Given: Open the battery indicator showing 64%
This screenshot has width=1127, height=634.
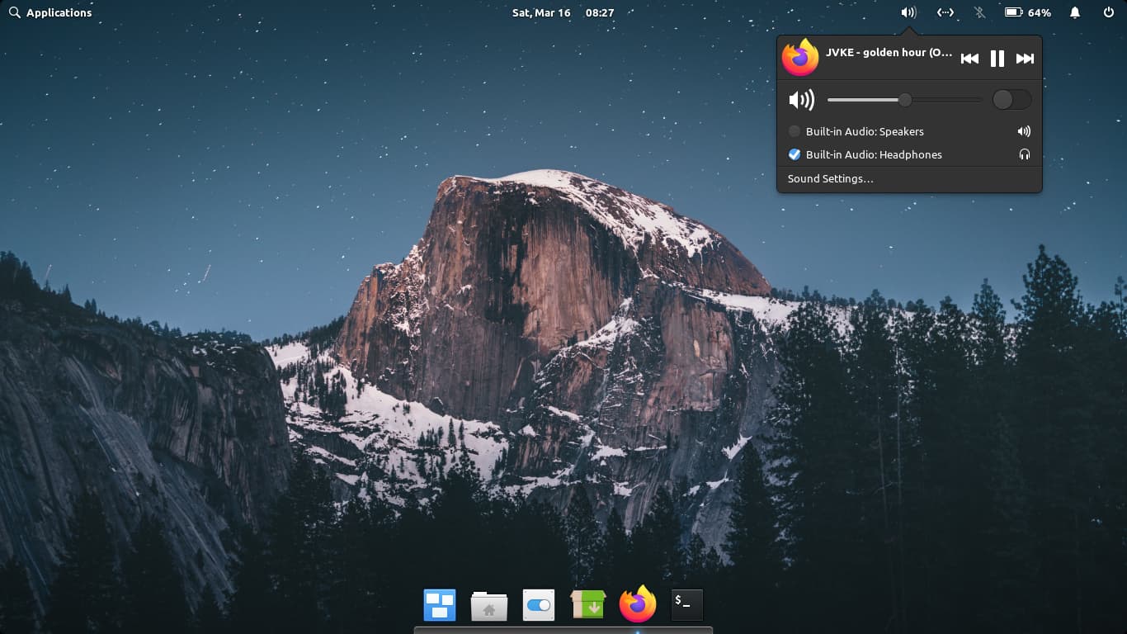Looking at the screenshot, I should coord(1027,12).
